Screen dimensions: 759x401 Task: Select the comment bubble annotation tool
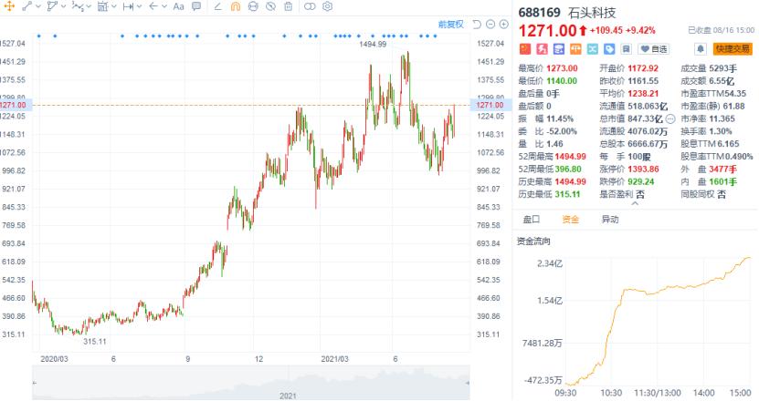(x=196, y=6)
